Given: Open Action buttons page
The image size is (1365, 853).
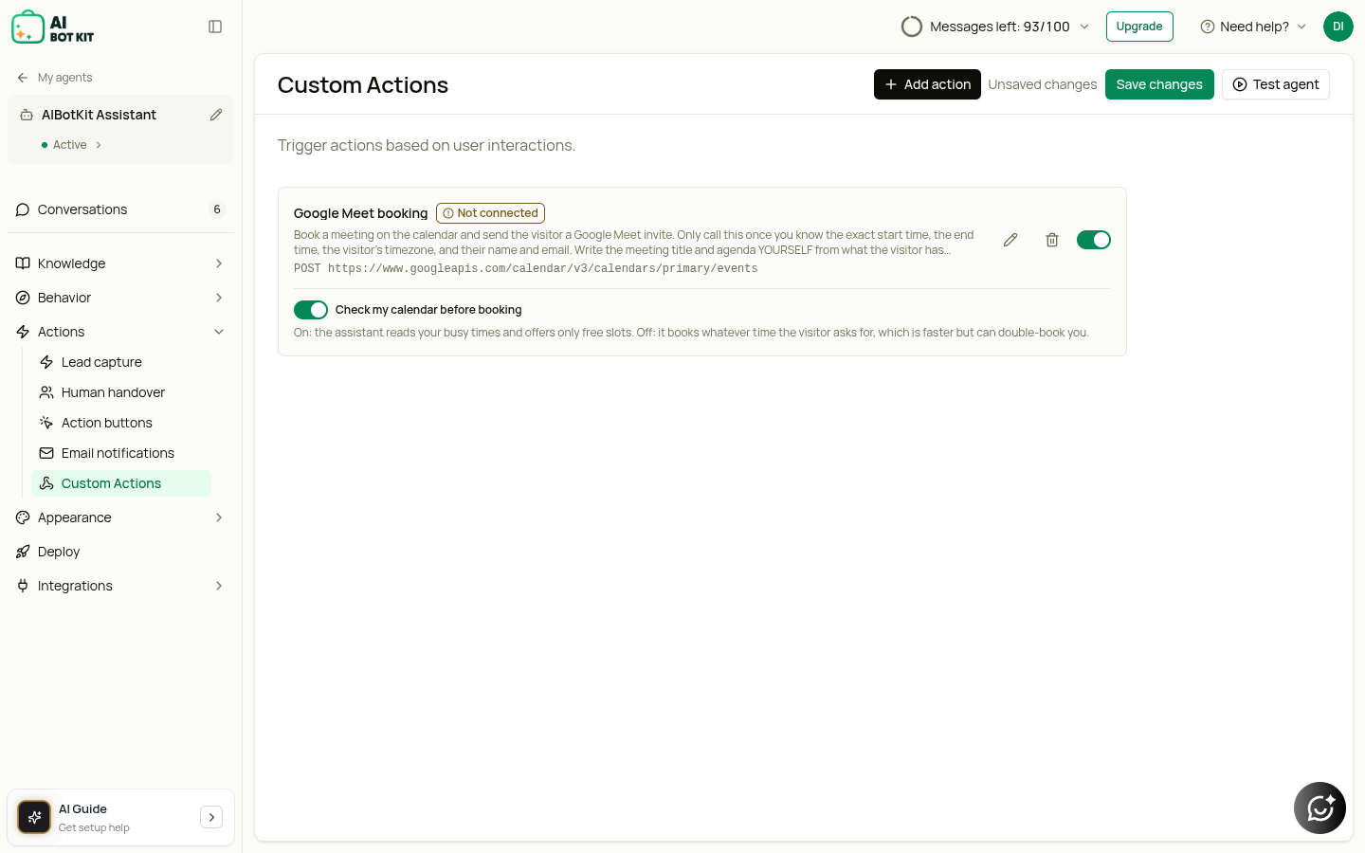Looking at the screenshot, I should (x=121, y=423).
